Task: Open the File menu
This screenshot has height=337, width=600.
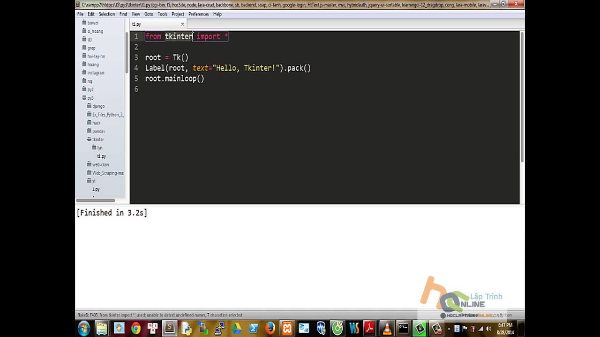Action: [x=80, y=14]
